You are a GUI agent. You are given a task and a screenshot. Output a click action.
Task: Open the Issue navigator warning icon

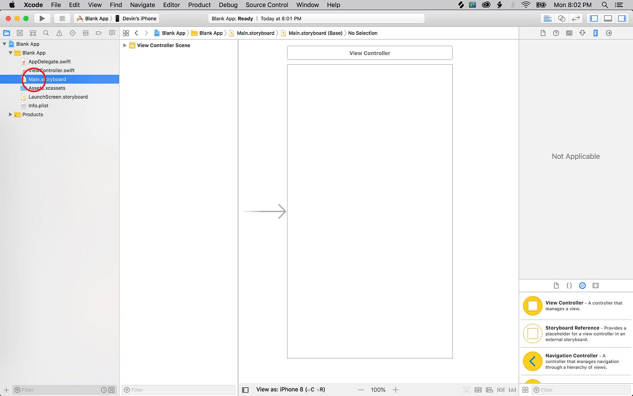(x=59, y=33)
